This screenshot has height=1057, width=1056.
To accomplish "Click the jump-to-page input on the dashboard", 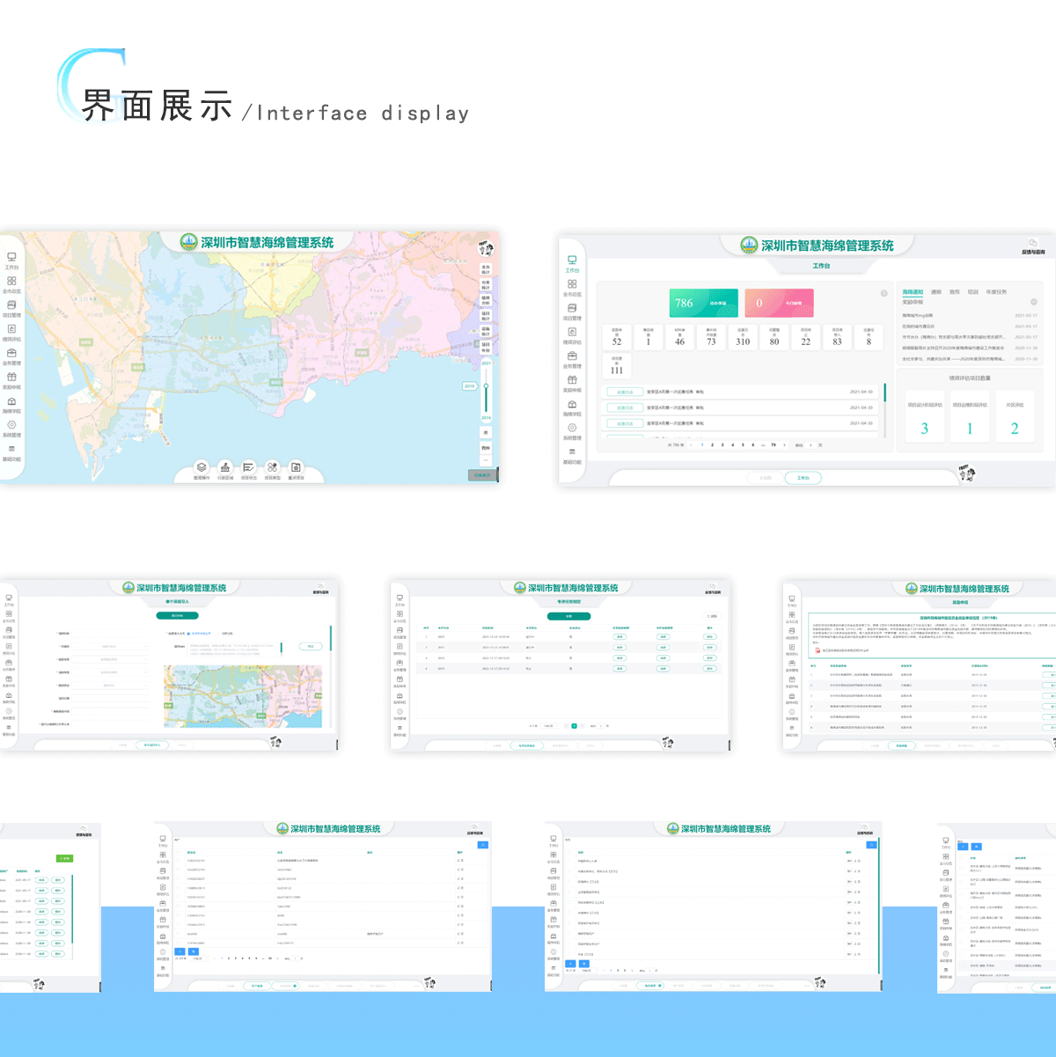I will pyautogui.click(x=810, y=445).
